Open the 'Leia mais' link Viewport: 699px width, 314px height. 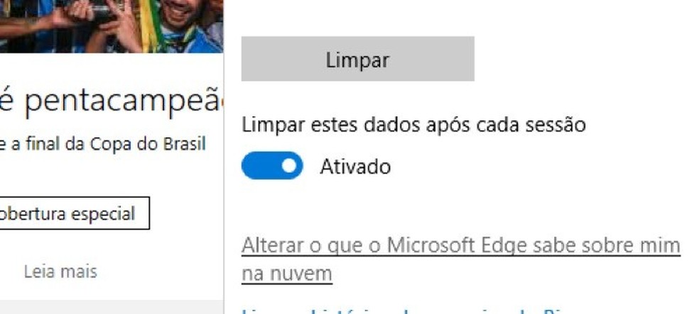(x=60, y=271)
